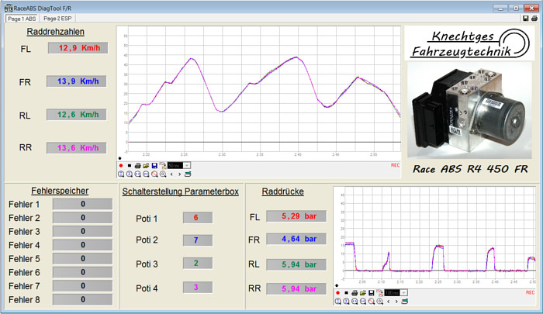This screenshot has width=543, height=314.
Task: Disable zoom on the wheel speed chart
Action: 154,174
